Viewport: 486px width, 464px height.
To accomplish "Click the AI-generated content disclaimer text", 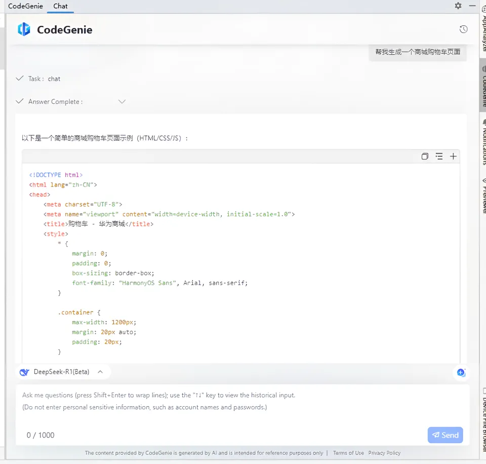I will [x=204, y=453].
